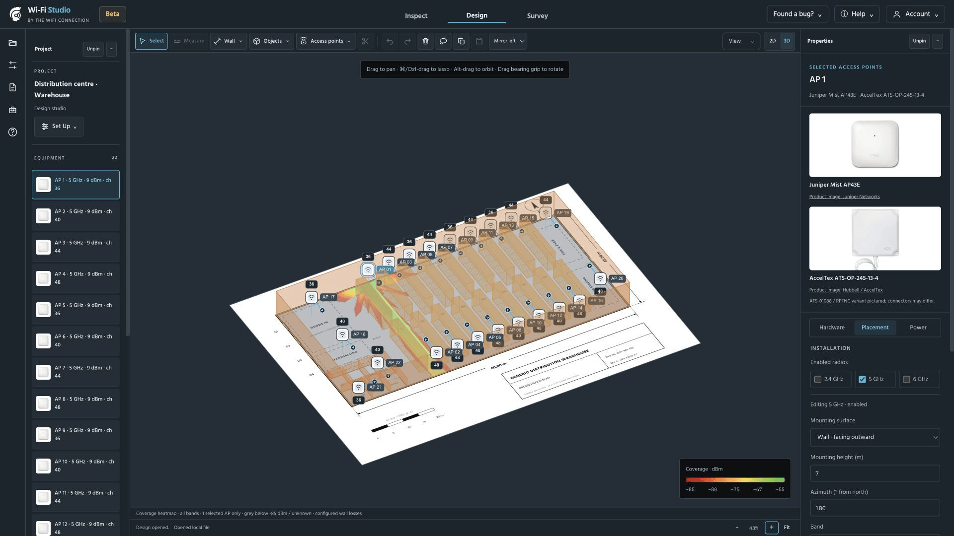The height and width of the screenshot is (536, 954).
Task: Click the Fit zoom button
Action: click(787, 528)
